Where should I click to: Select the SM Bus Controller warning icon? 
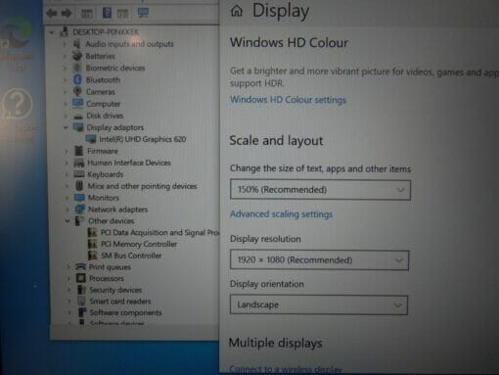pyautogui.click(x=93, y=256)
